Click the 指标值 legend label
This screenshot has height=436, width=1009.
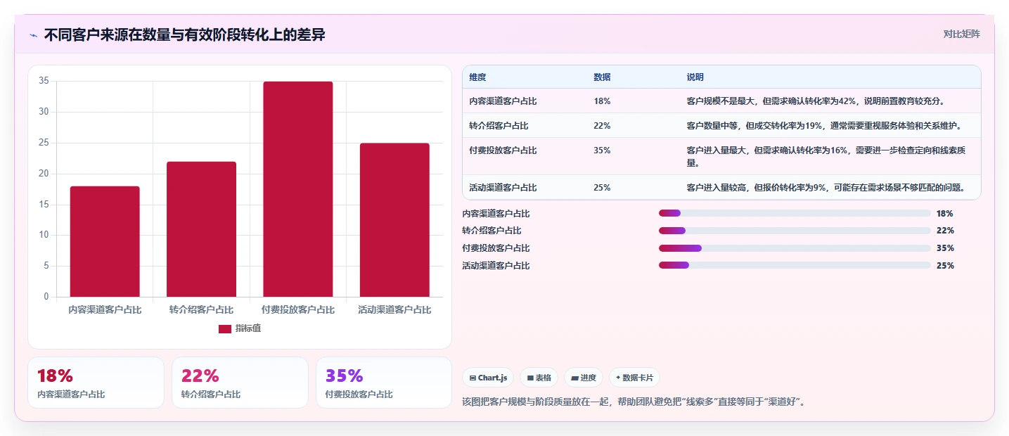click(x=248, y=328)
